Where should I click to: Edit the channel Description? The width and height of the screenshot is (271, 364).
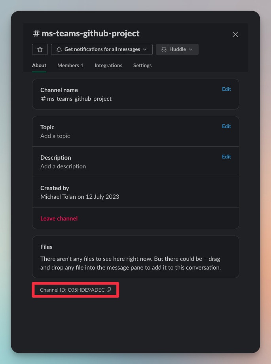(226, 157)
